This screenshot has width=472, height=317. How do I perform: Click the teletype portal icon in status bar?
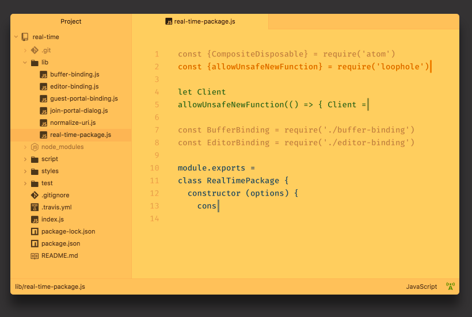[x=450, y=286]
